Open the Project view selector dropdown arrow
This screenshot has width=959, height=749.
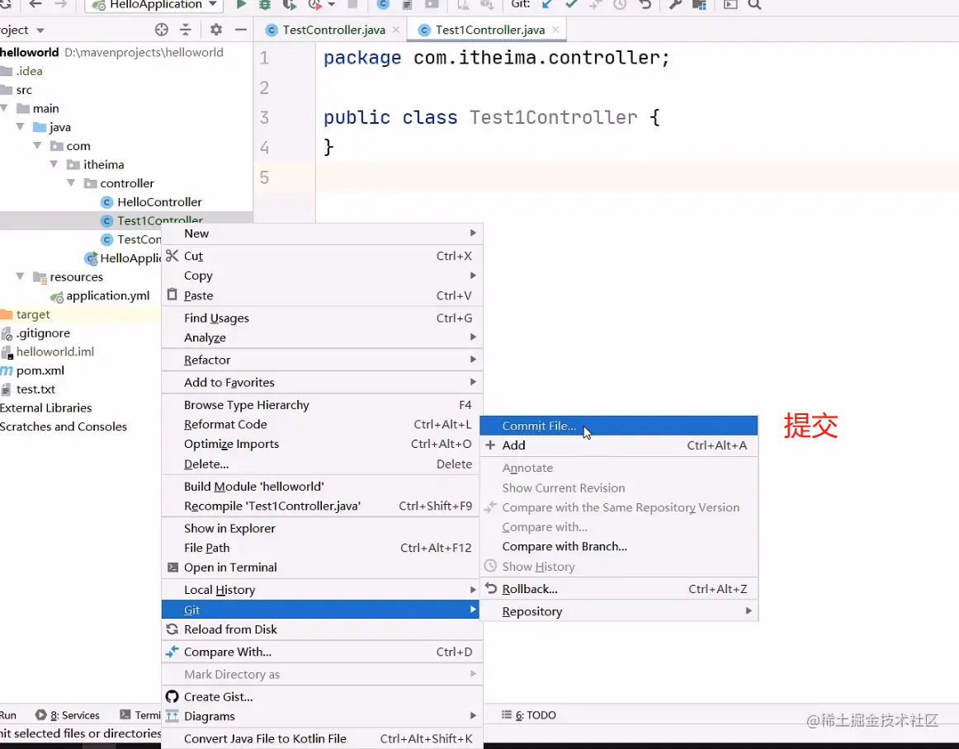point(40,30)
